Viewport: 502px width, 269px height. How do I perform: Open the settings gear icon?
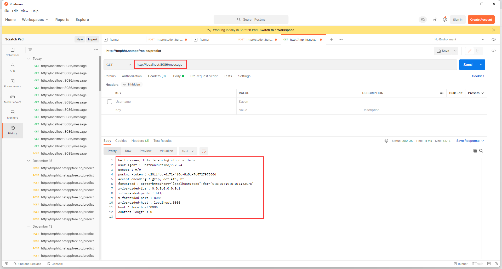point(445,20)
